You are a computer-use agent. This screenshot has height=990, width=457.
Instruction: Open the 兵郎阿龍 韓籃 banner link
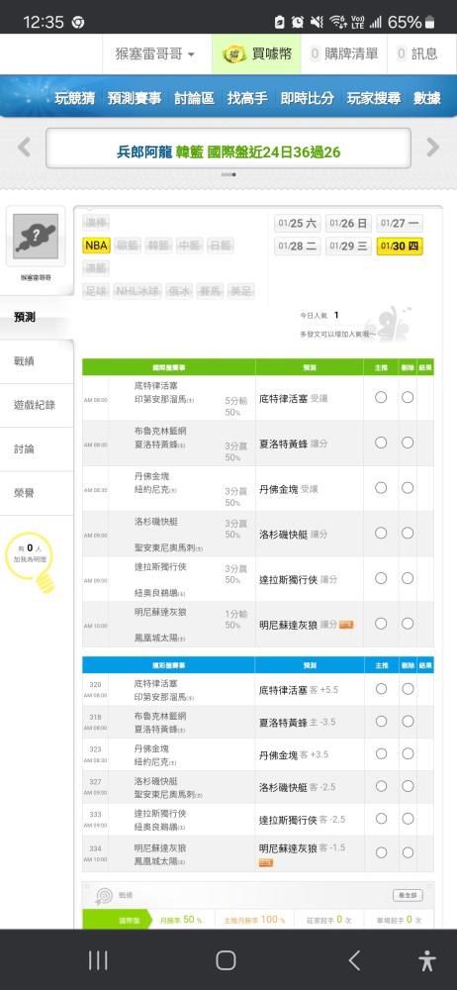228,152
